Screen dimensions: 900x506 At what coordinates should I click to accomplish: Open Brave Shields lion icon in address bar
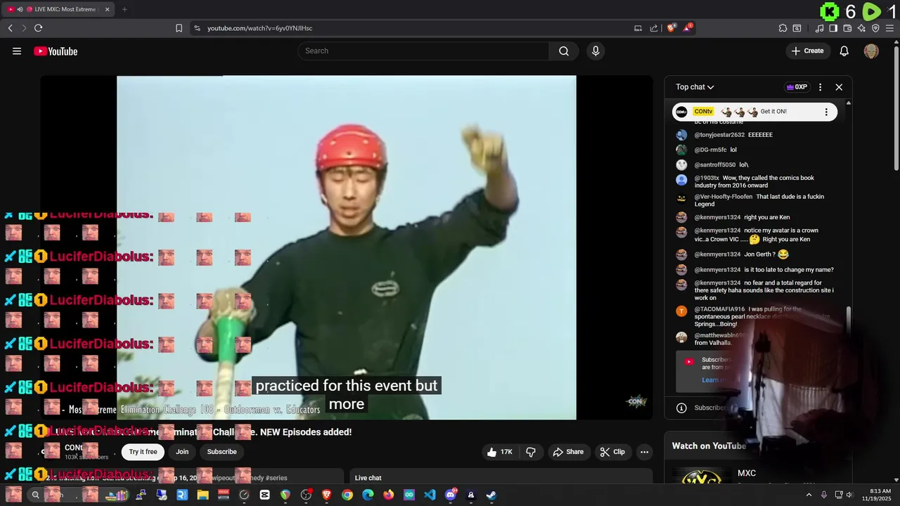click(x=671, y=28)
